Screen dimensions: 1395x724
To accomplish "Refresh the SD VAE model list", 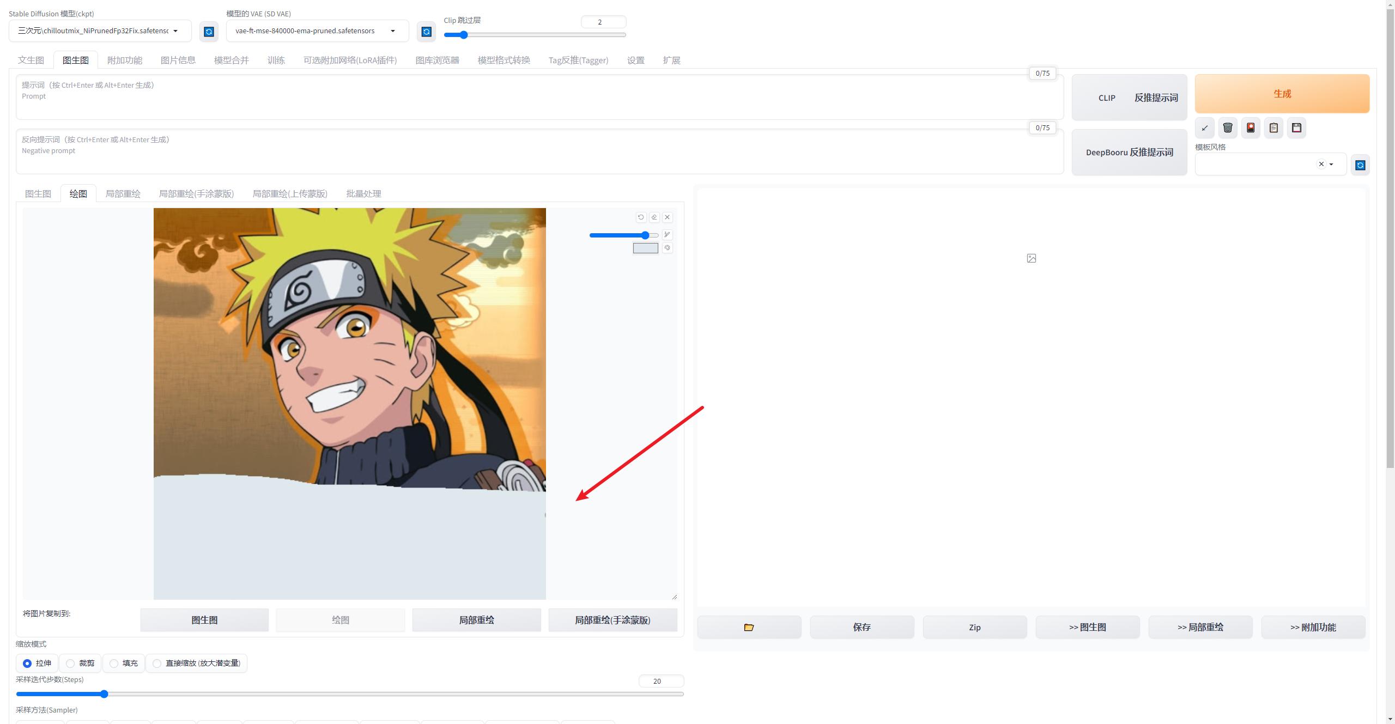I will 426,31.
